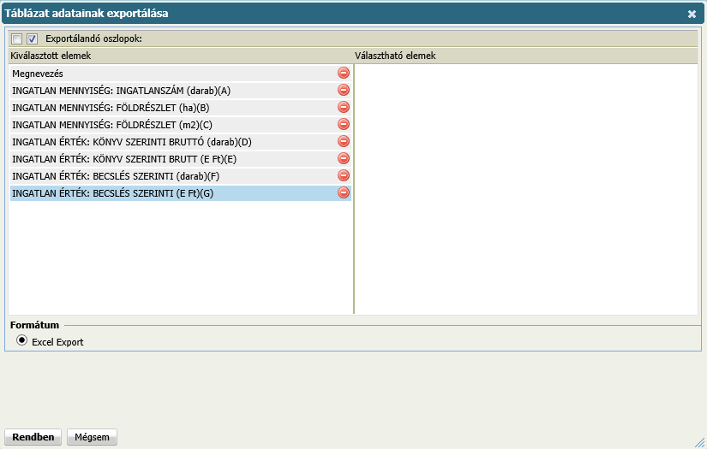The image size is (707, 449).
Task: Toggle the checked checkbox beside Exportálandó oszlopok
Action: click(x=32, y=38)
